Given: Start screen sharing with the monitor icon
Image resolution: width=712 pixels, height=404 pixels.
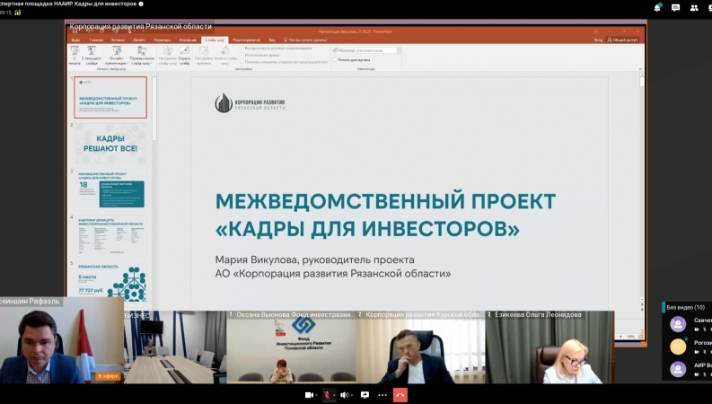Looking at the screenshot, I should [x=365, y=395].
